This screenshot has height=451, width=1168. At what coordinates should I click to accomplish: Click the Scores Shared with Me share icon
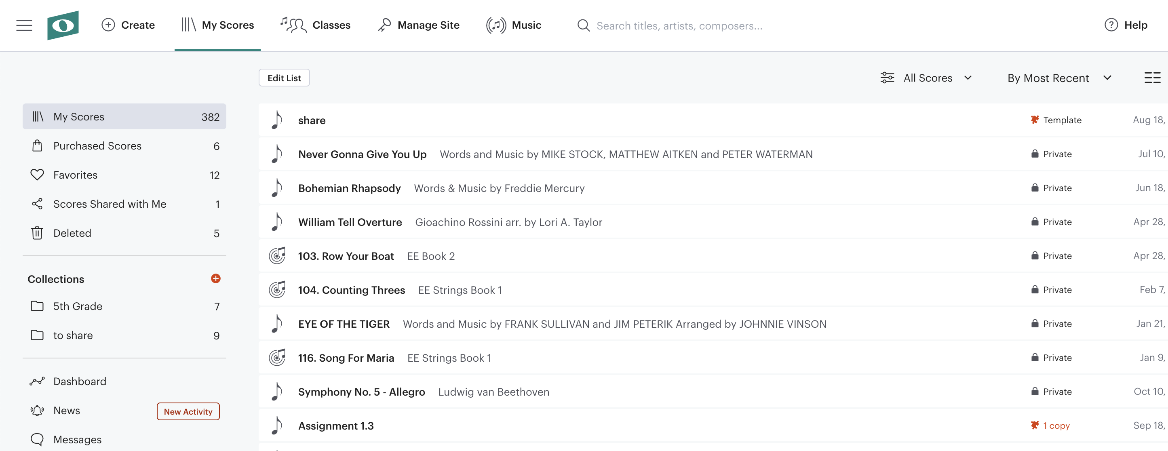pyautogui.click(x=37, y=204)
